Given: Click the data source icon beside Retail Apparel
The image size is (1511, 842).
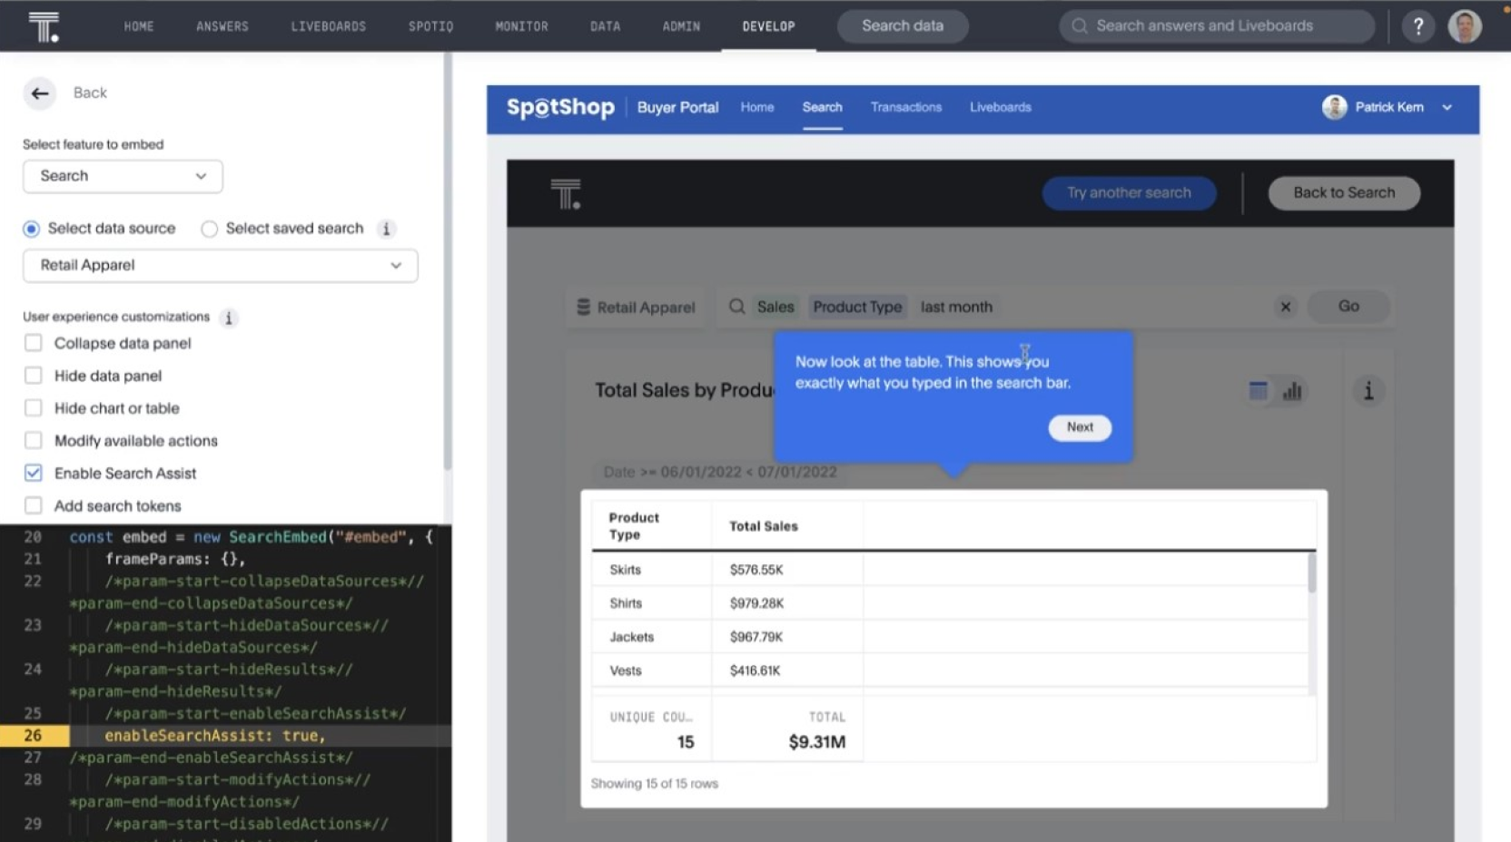Looking at the screenshot, I should [x=582, y=307].
